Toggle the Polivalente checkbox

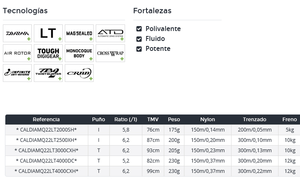tap(139, 29)
